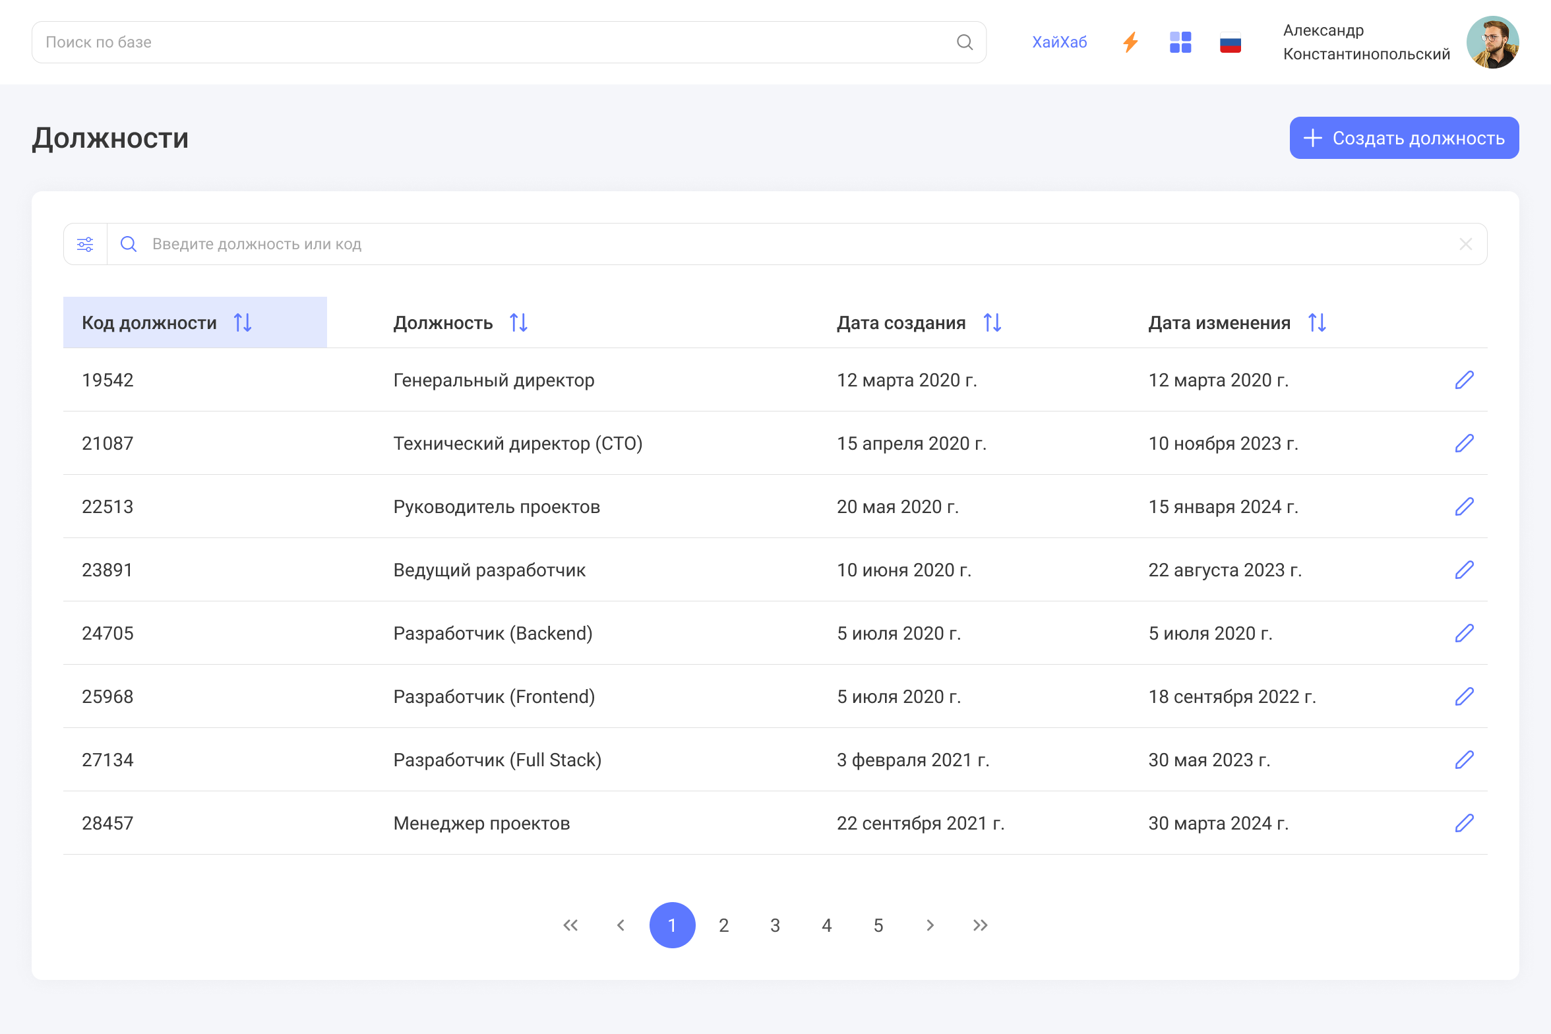The width and height of the screenshot is (1551, 1034).
Task: Go to next page chevron
Action: point(930,925)
